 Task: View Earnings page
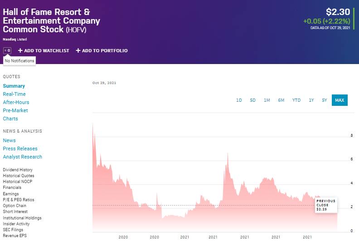click(x=11, y=194)
